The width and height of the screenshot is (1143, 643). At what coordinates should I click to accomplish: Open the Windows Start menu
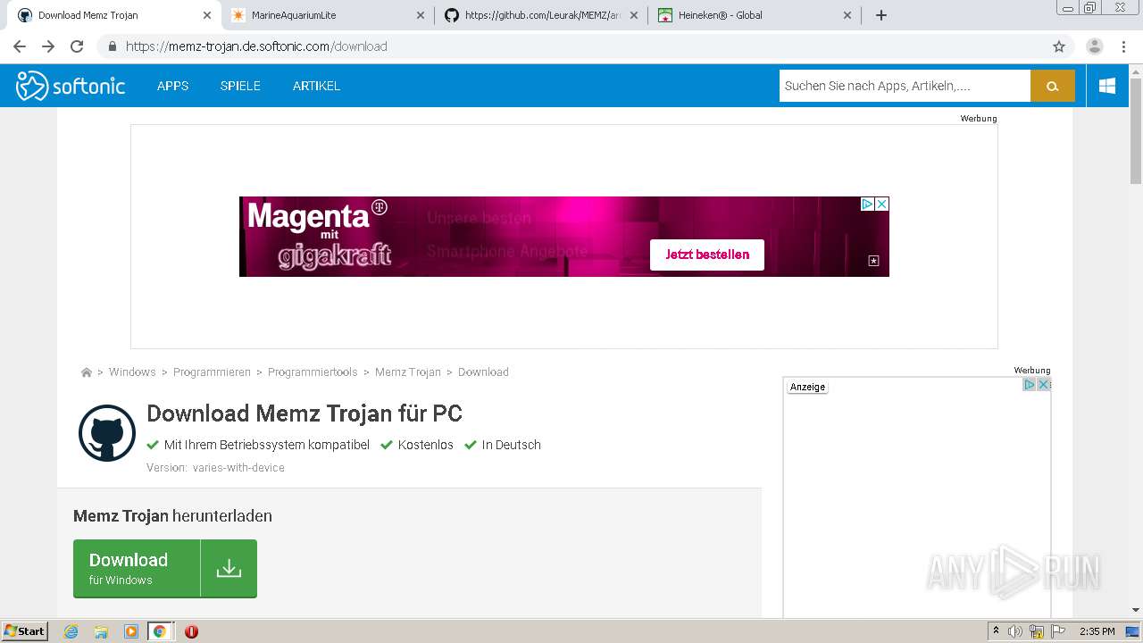tap(25, 630)
